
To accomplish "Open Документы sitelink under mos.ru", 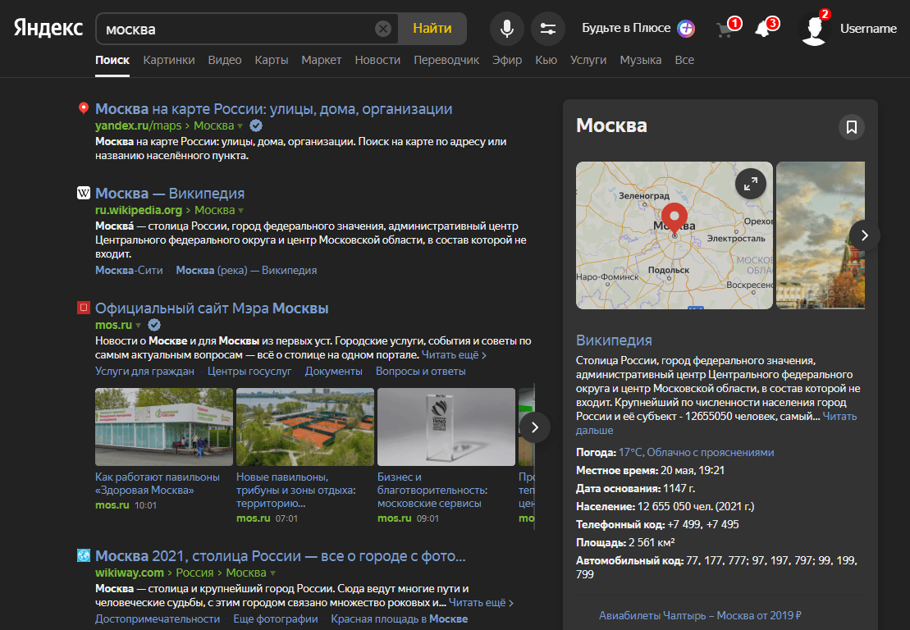I will [334, 371].
